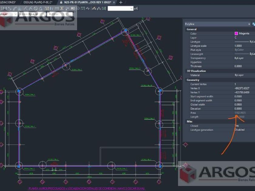
Task: Select the Linear dimension tool
Action: (x=5, y=8)
